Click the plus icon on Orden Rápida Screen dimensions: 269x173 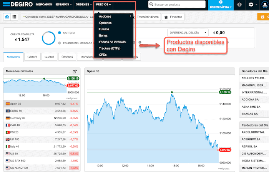pyautogui.click(x=221, y=2)
